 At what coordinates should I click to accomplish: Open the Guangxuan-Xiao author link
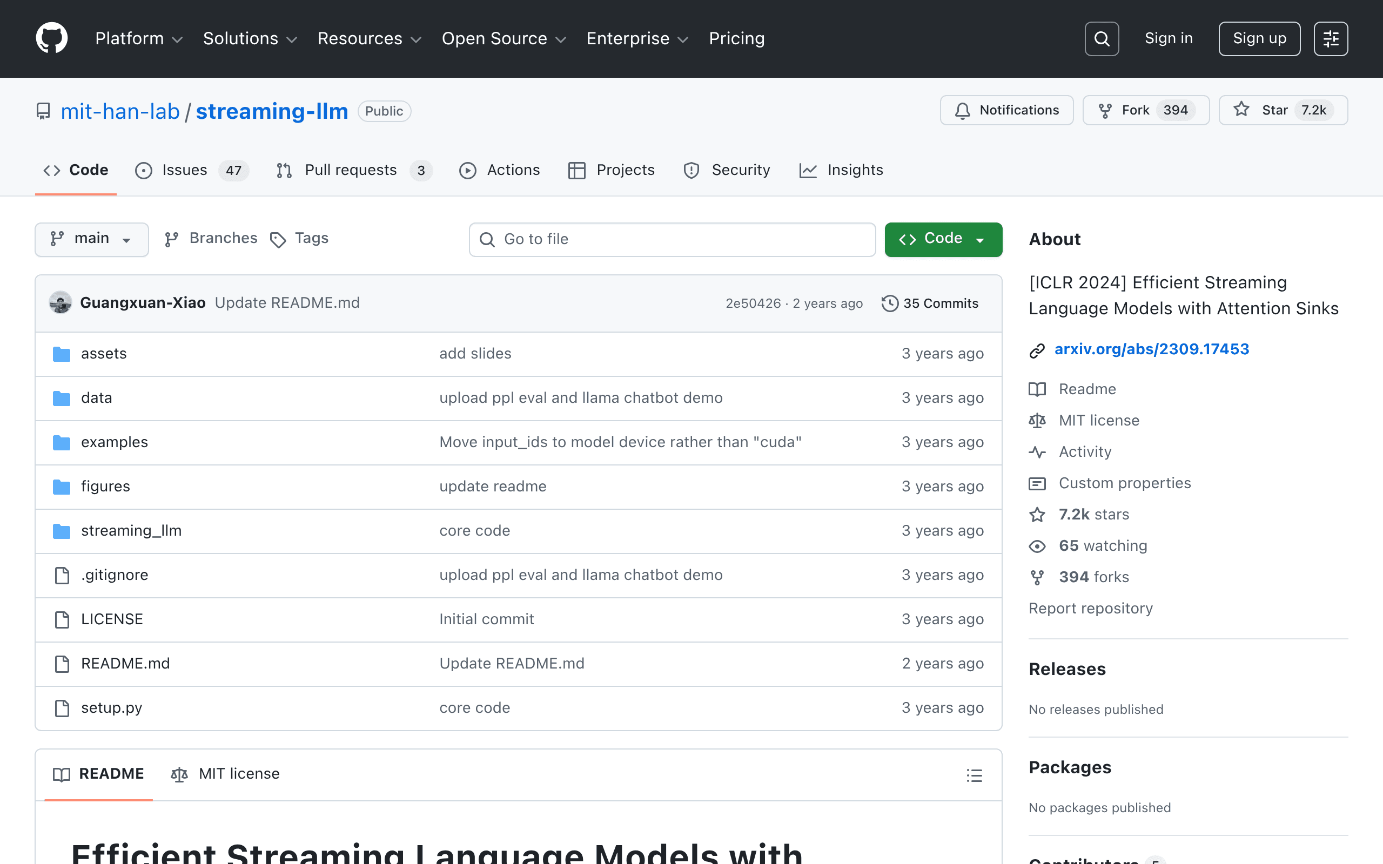143,303
